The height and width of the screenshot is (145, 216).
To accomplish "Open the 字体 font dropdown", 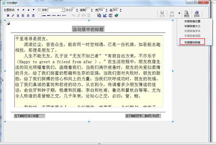I will pyautogui.click(x=63, y=10).
